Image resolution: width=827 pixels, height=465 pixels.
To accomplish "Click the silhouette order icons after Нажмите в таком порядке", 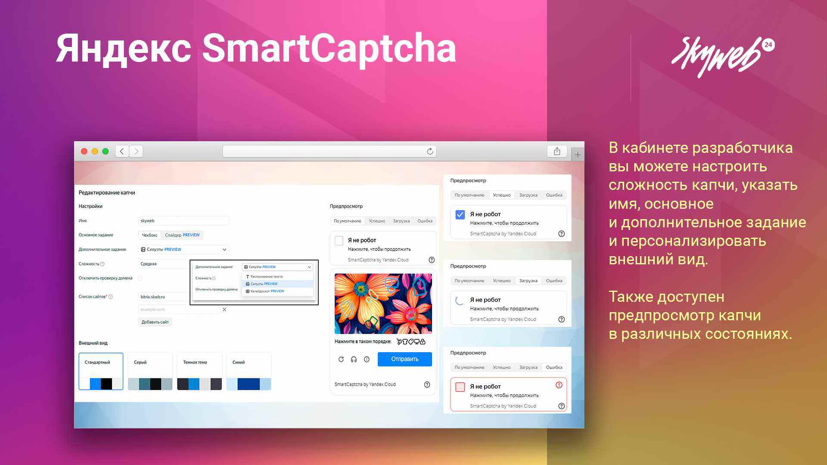I will point(411,341).
